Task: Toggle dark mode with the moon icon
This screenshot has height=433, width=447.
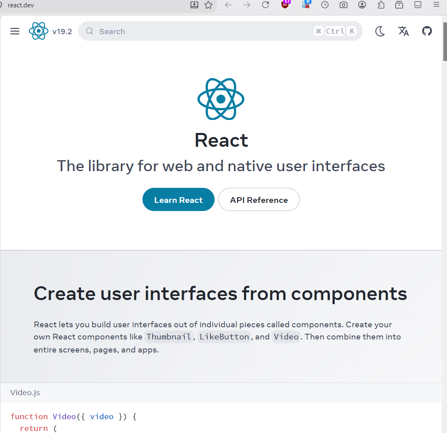Action: [380, 31]
